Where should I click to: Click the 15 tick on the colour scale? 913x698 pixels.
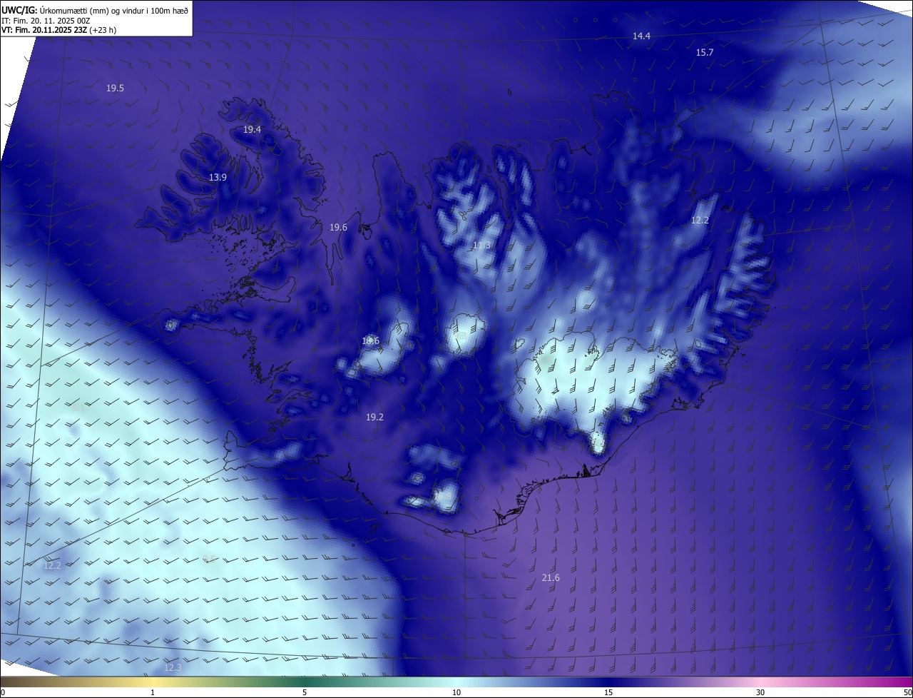point(608,693)
